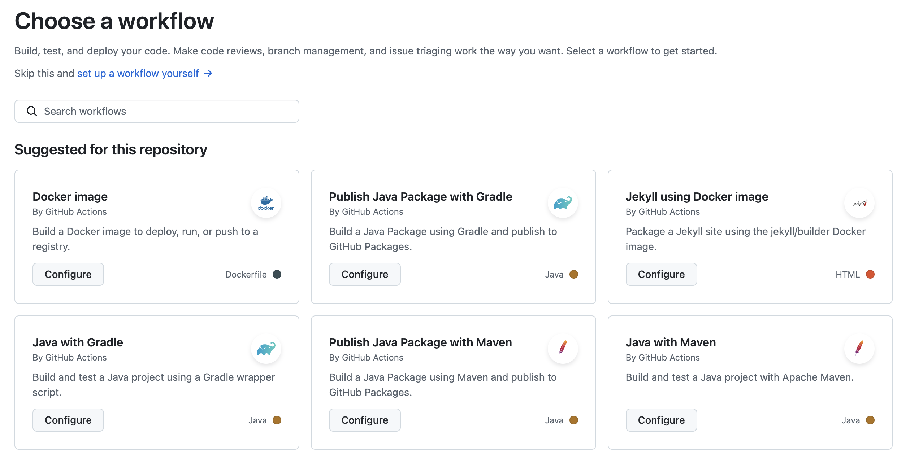Click the Maven feather icon on Publish Java Package with Maven
The height and width of the screenshot is (467, 910).
563,349
